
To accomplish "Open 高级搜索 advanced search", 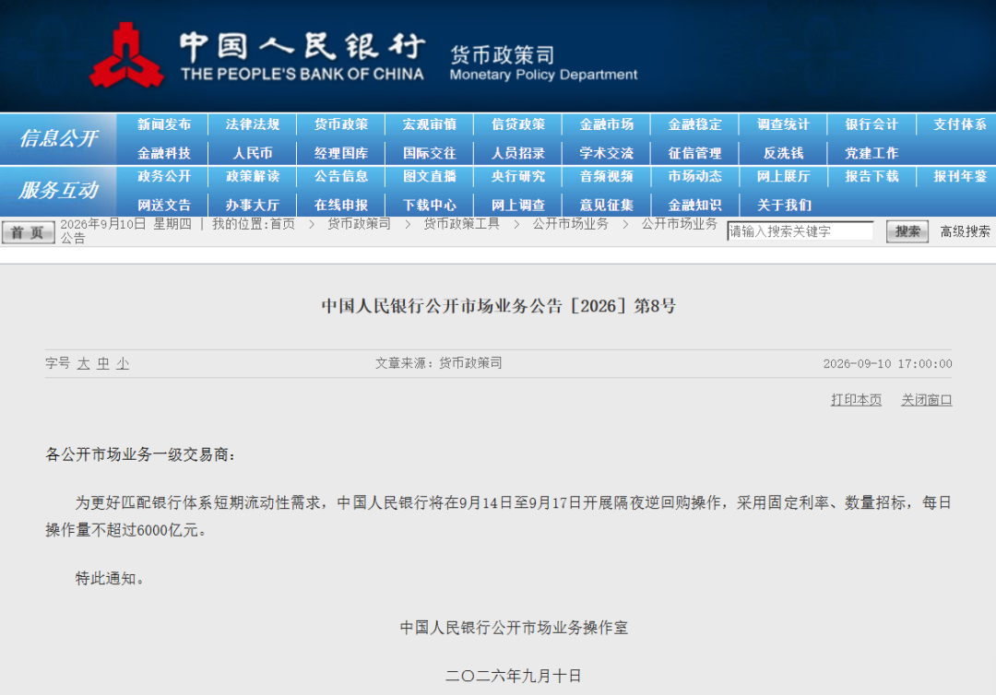I will (965, 231).
